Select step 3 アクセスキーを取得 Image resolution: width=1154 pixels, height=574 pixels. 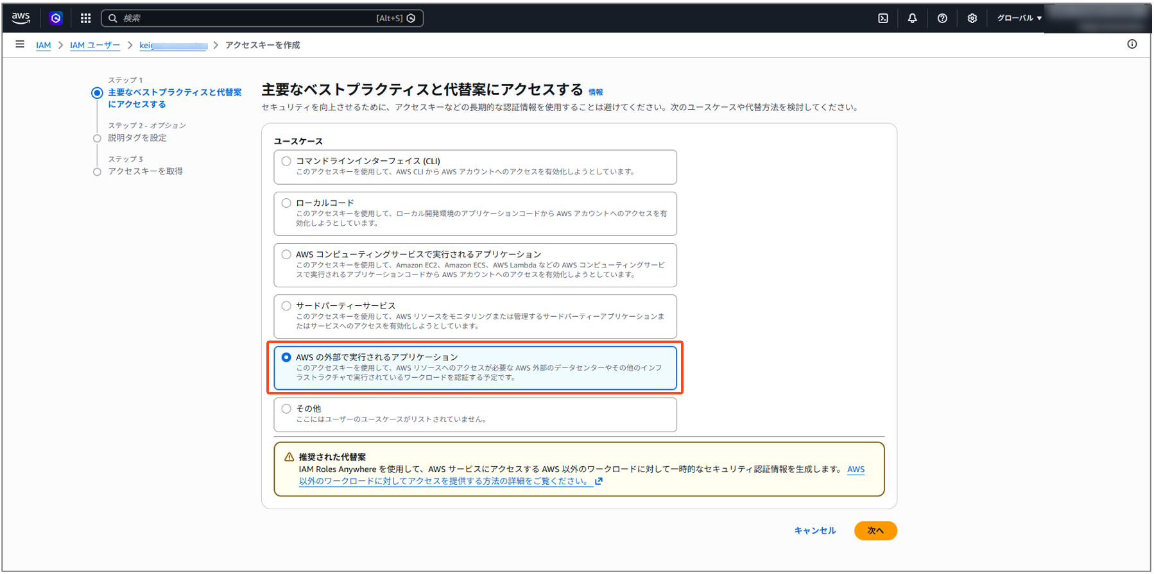tap(145, 171)
